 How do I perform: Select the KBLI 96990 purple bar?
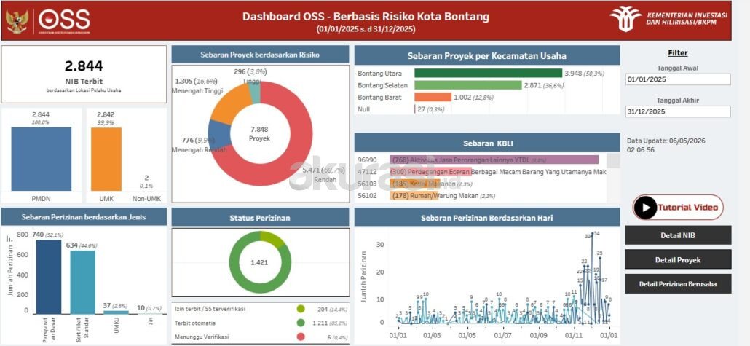click(494, 160)
